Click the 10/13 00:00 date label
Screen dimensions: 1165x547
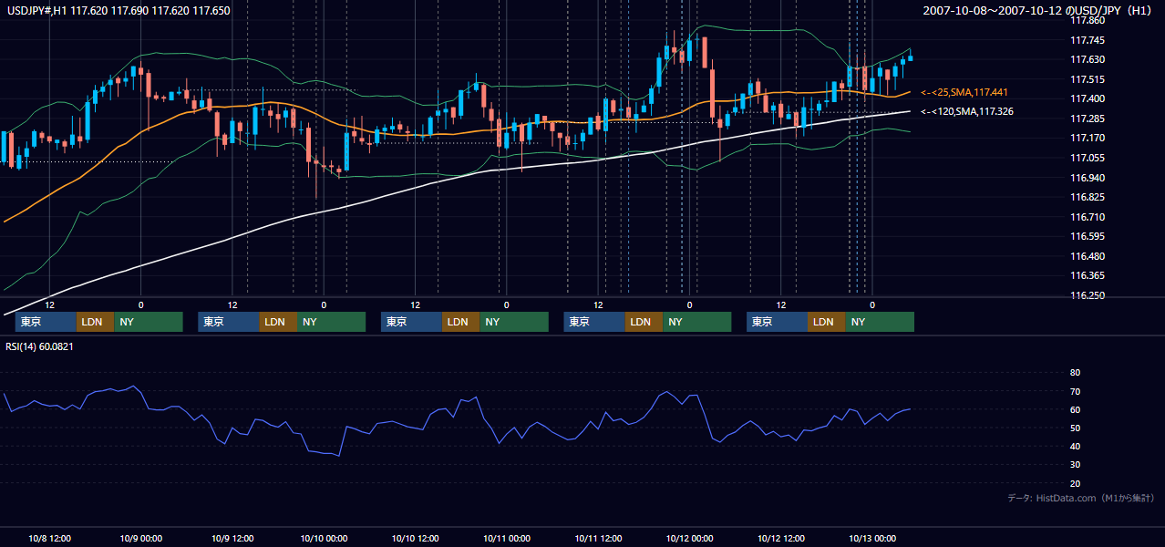point(872,538)
